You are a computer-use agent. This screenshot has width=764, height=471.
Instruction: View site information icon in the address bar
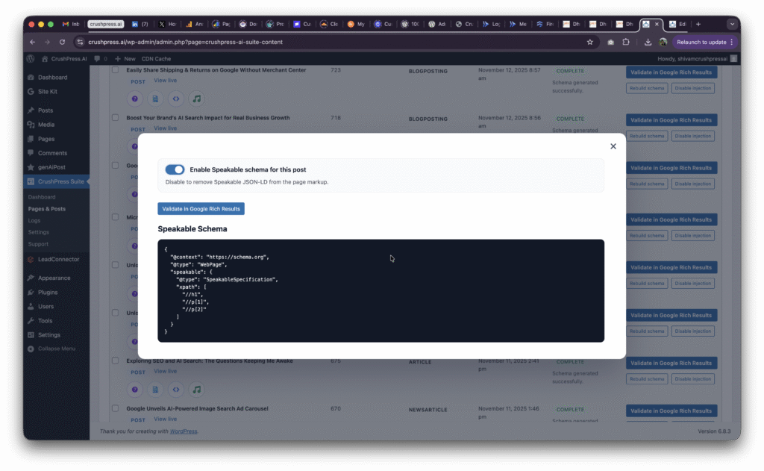pos(81,42)
